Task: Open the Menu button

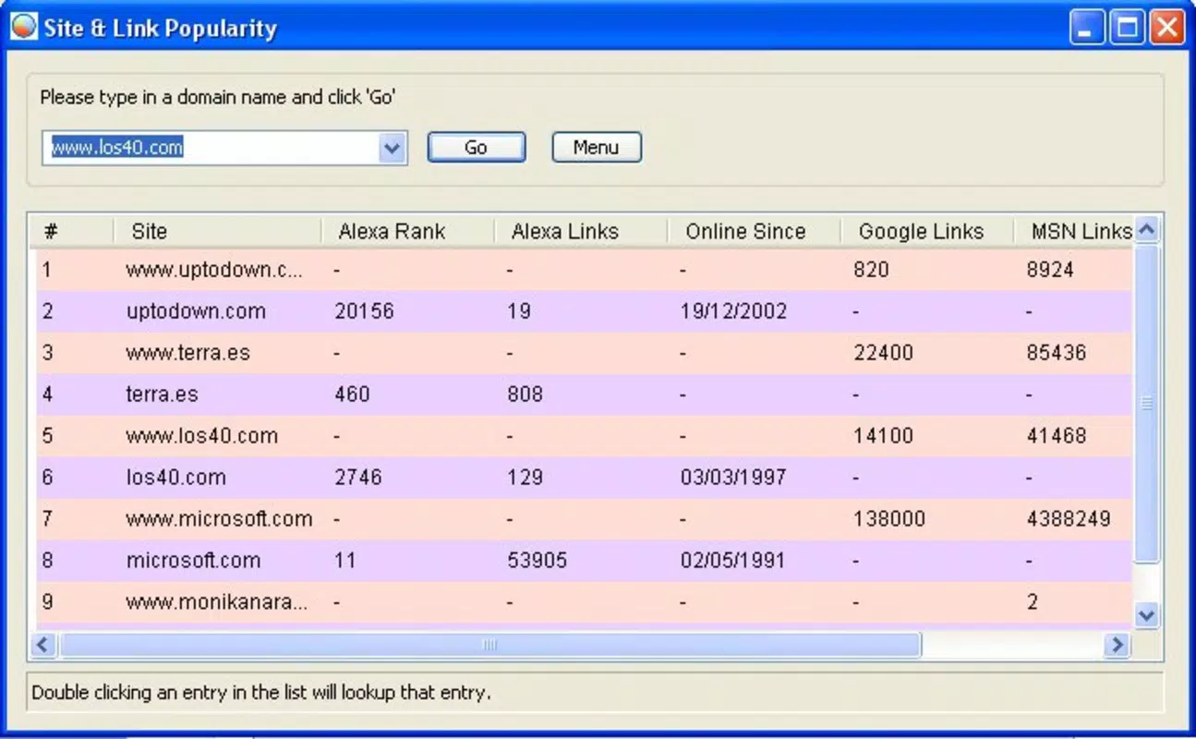Action: (x=596, y=147)
